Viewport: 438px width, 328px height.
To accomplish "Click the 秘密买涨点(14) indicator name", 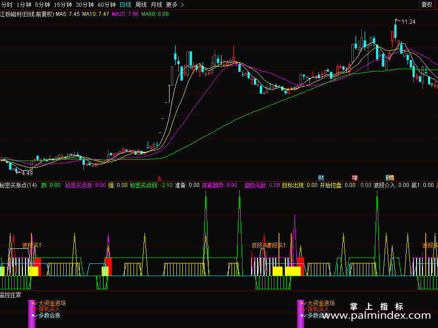I will [x=18, y=185].
